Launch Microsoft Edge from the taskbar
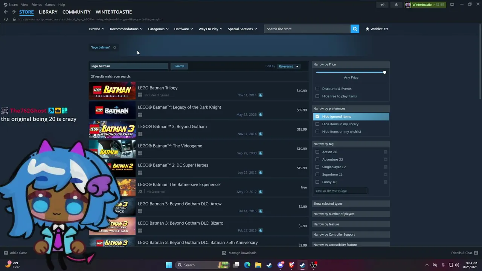 pyautogui.click(x=247, y=265)
